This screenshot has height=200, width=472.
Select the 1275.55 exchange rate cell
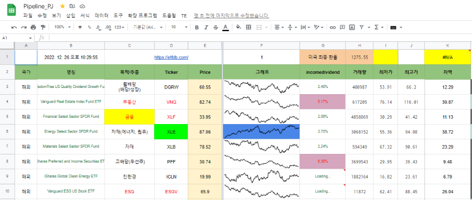click(359, 58)
